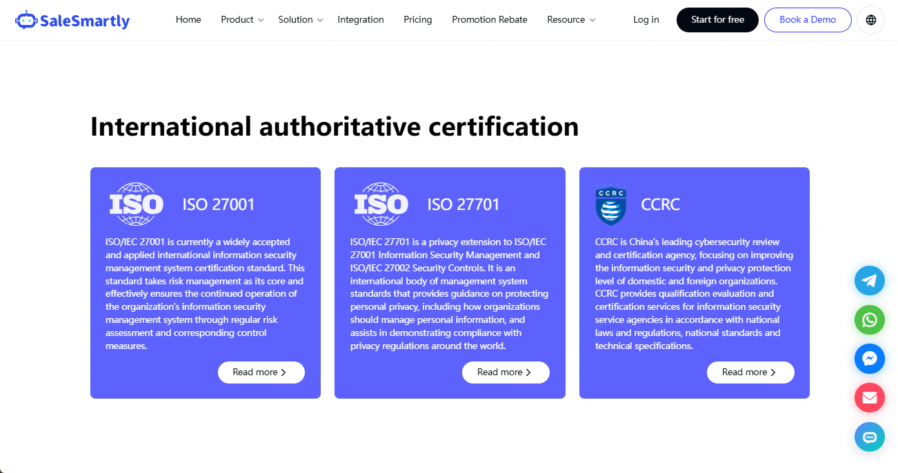The height and width of the screenshot is (473, 898).
Task: Click the CCRC shield badge logo
Action: 610,204
